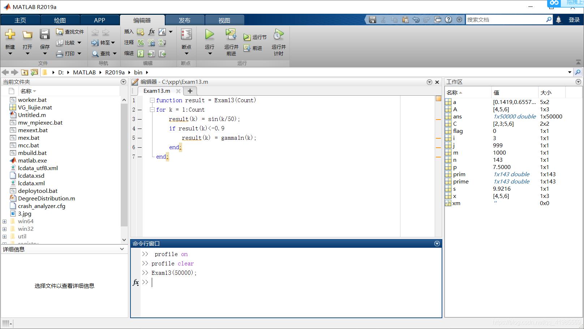Click the undo icon in quick toolbar
Image resolution: width=584 pixels, height=329 pixels.
pyautogui.click(x=416, y=20)
